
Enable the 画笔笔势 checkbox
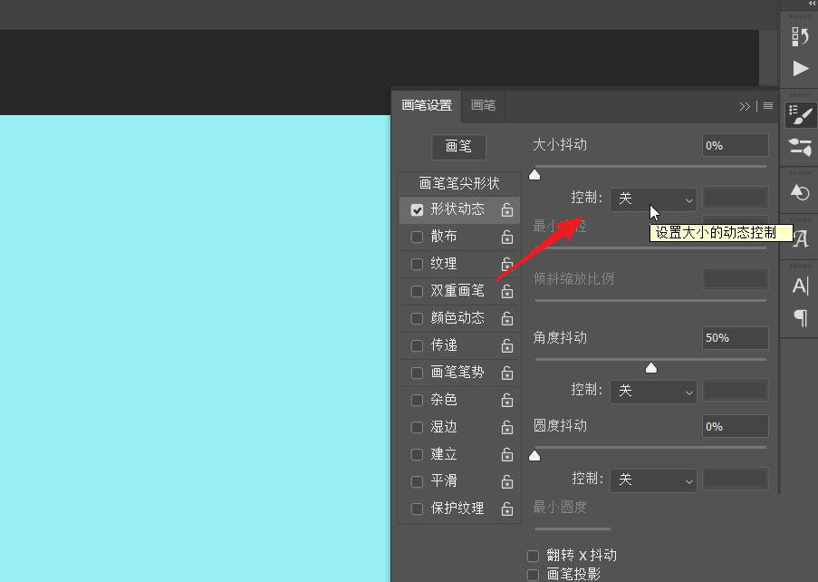[417, 373]
